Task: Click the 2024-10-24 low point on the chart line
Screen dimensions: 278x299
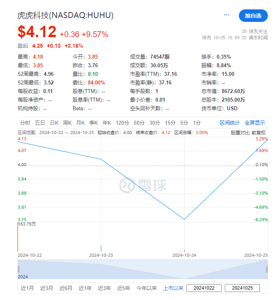Action: click(x=184, y=219)
